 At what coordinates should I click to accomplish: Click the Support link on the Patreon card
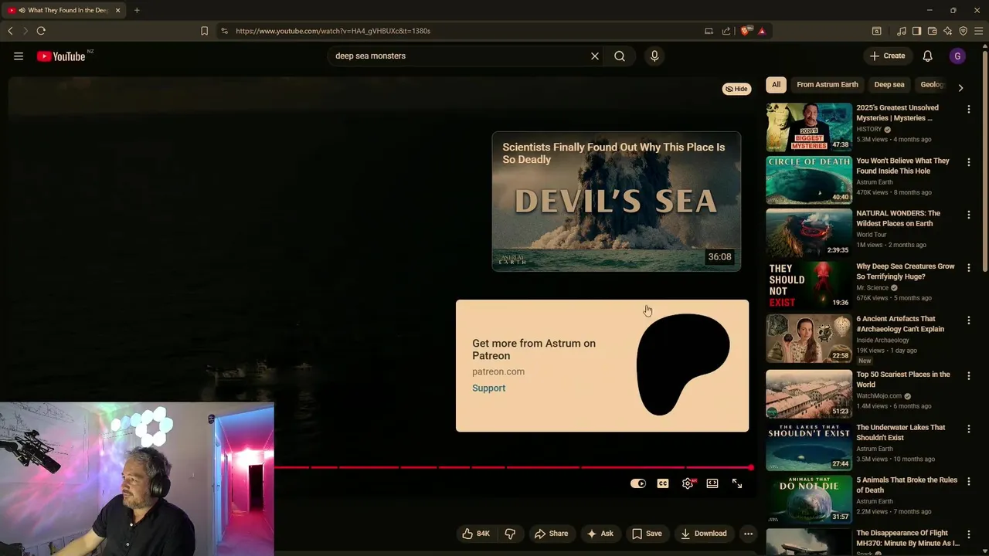[x=489, y=388]
